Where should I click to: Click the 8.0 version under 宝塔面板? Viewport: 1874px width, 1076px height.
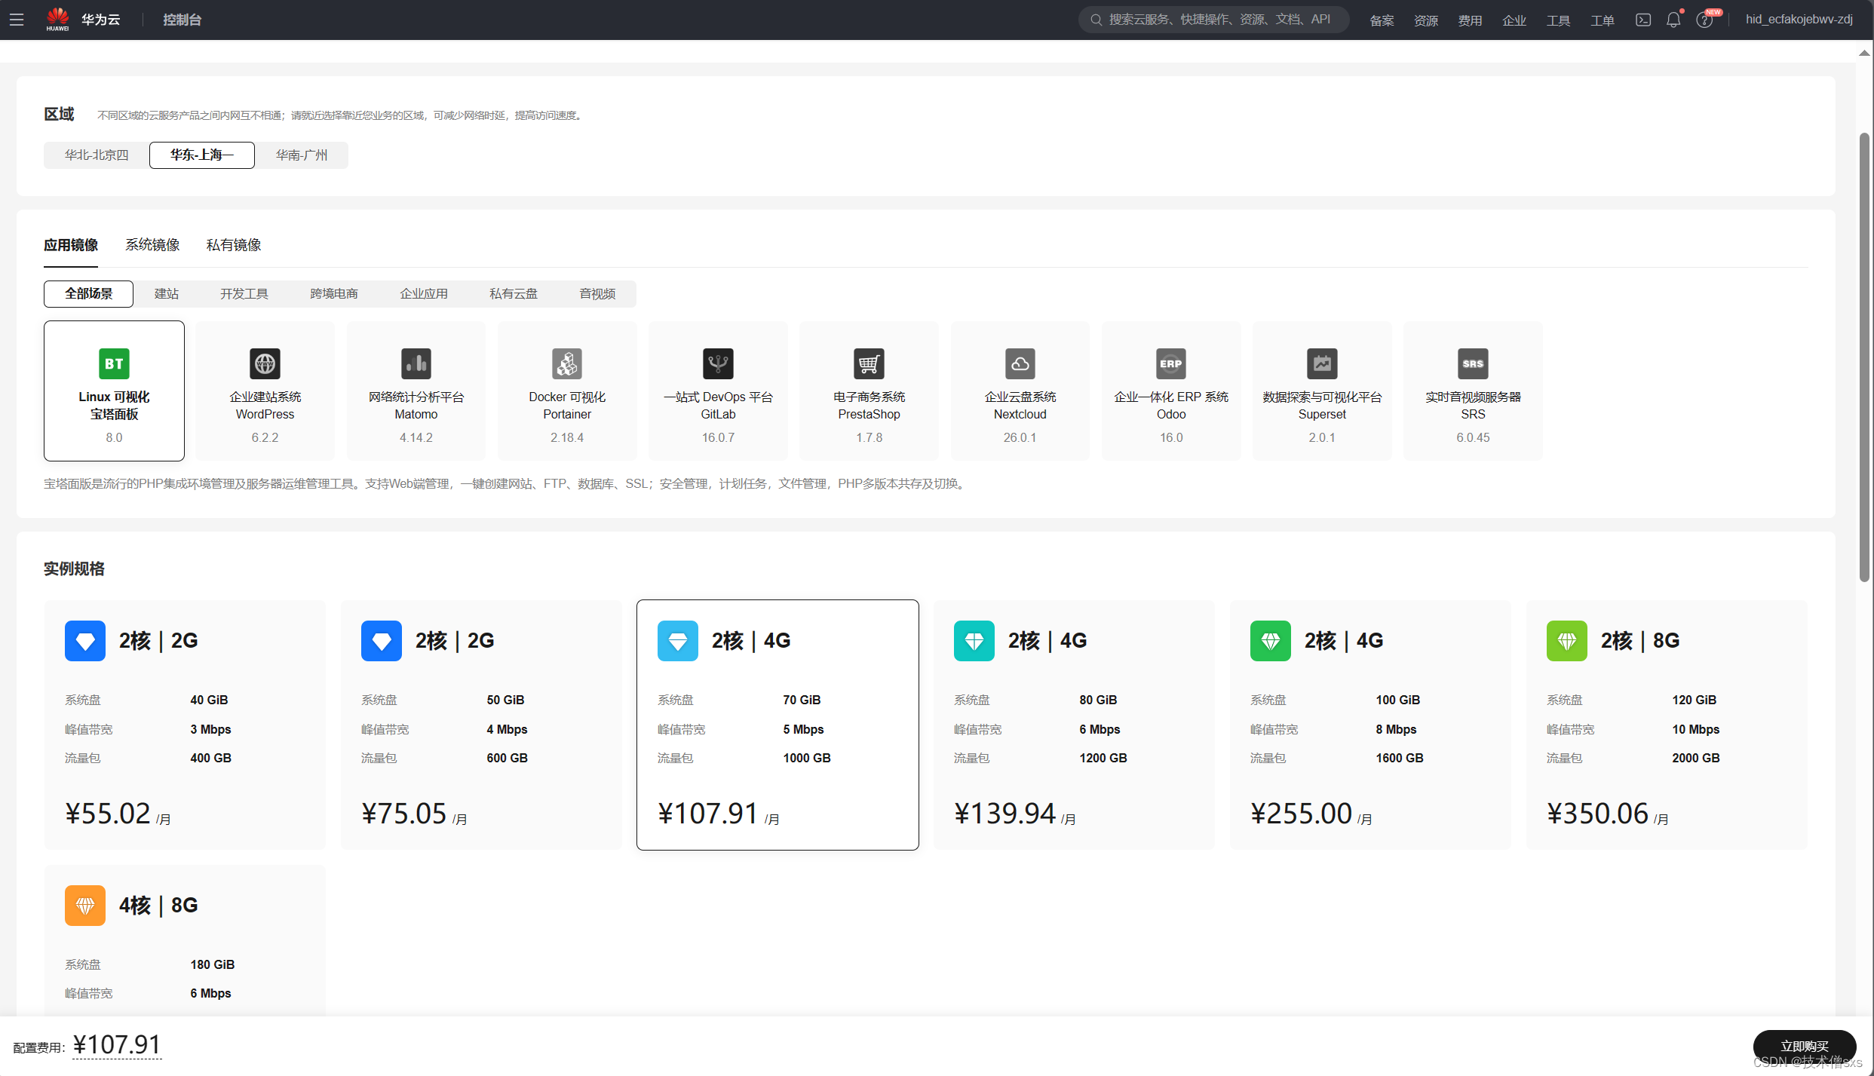[114, 438]
